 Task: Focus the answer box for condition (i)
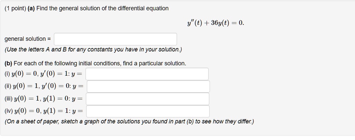(147, 74)
